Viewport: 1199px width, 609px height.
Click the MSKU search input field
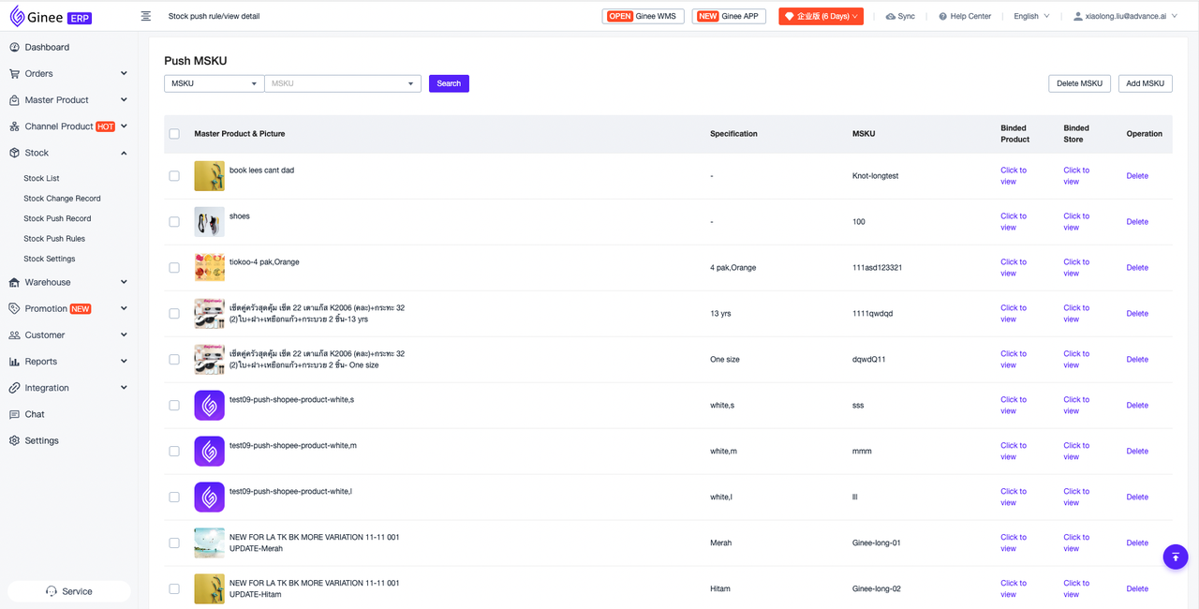(x=337, y=83)
